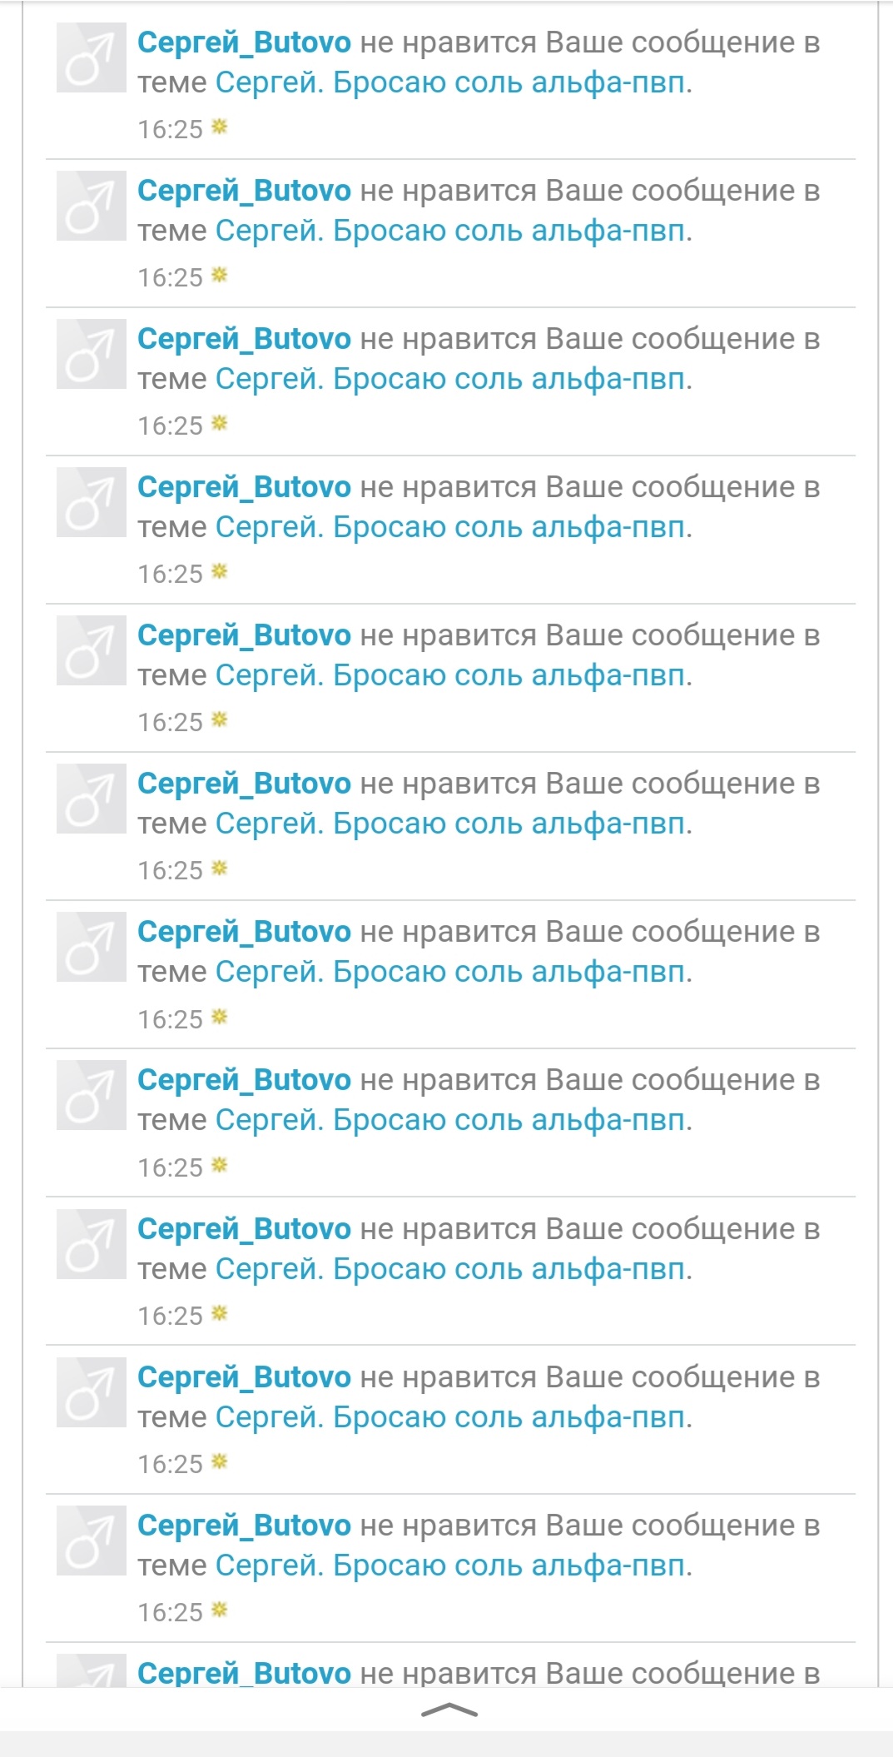Click the 16:25 timestamp of the fourth notification
Screen dimensions: 893x1757
coord(170,575)
